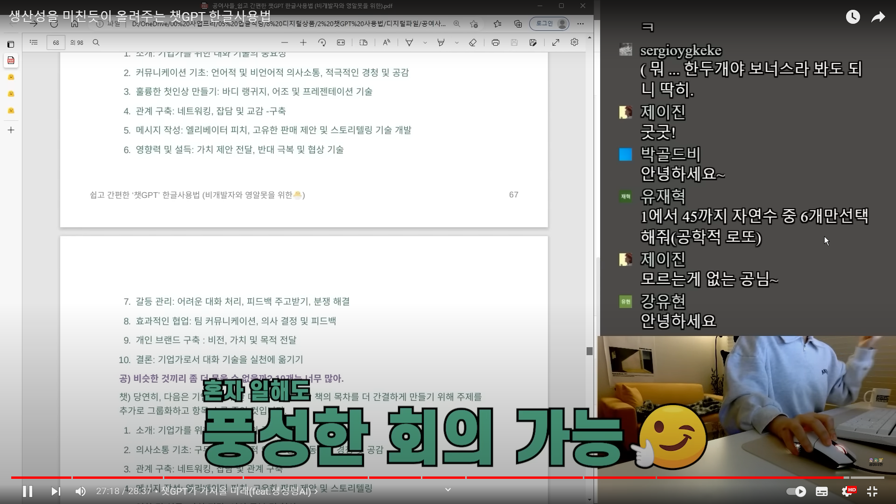
Task: Go to Edge home page
Action: tap(75, 23)
